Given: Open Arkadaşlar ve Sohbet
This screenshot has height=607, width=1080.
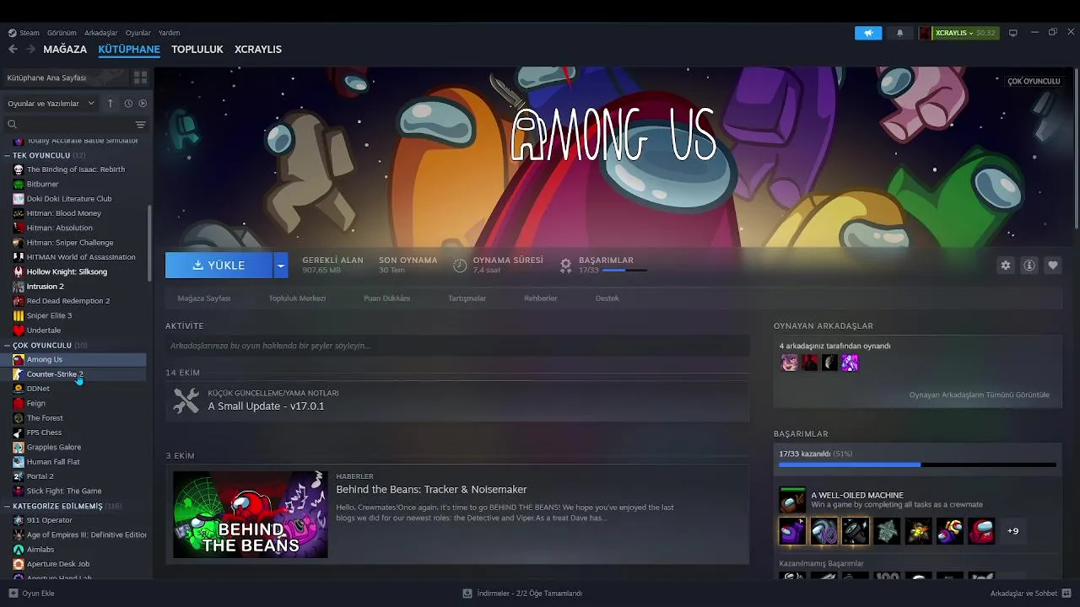Looking at the screenshot, I should click(x=1031, y=594).
